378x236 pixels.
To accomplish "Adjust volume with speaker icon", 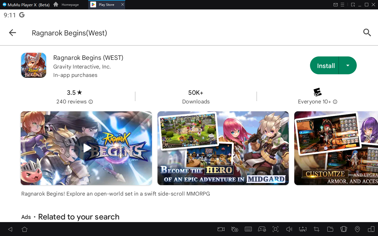I will pos(289,229).
